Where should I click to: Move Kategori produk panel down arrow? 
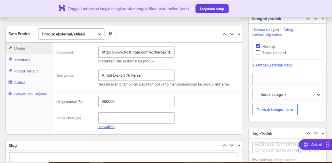[x=316, y=19]
